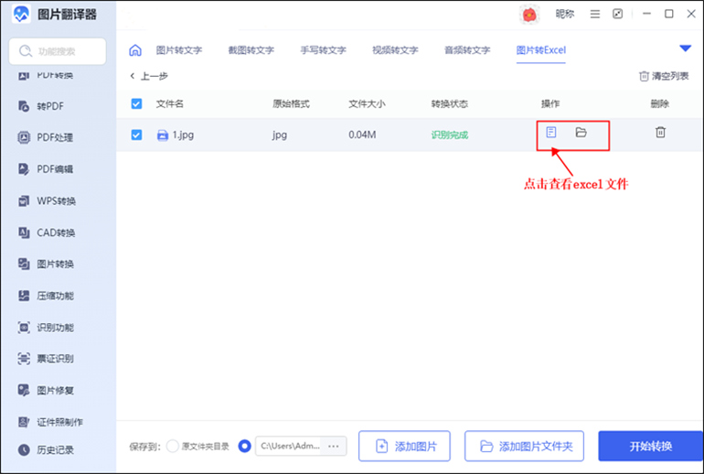Delete 1.jpg with the trash icon
The width and height of the screenshot is (704, 474).
pyautogui.click(x=660, y=132)
